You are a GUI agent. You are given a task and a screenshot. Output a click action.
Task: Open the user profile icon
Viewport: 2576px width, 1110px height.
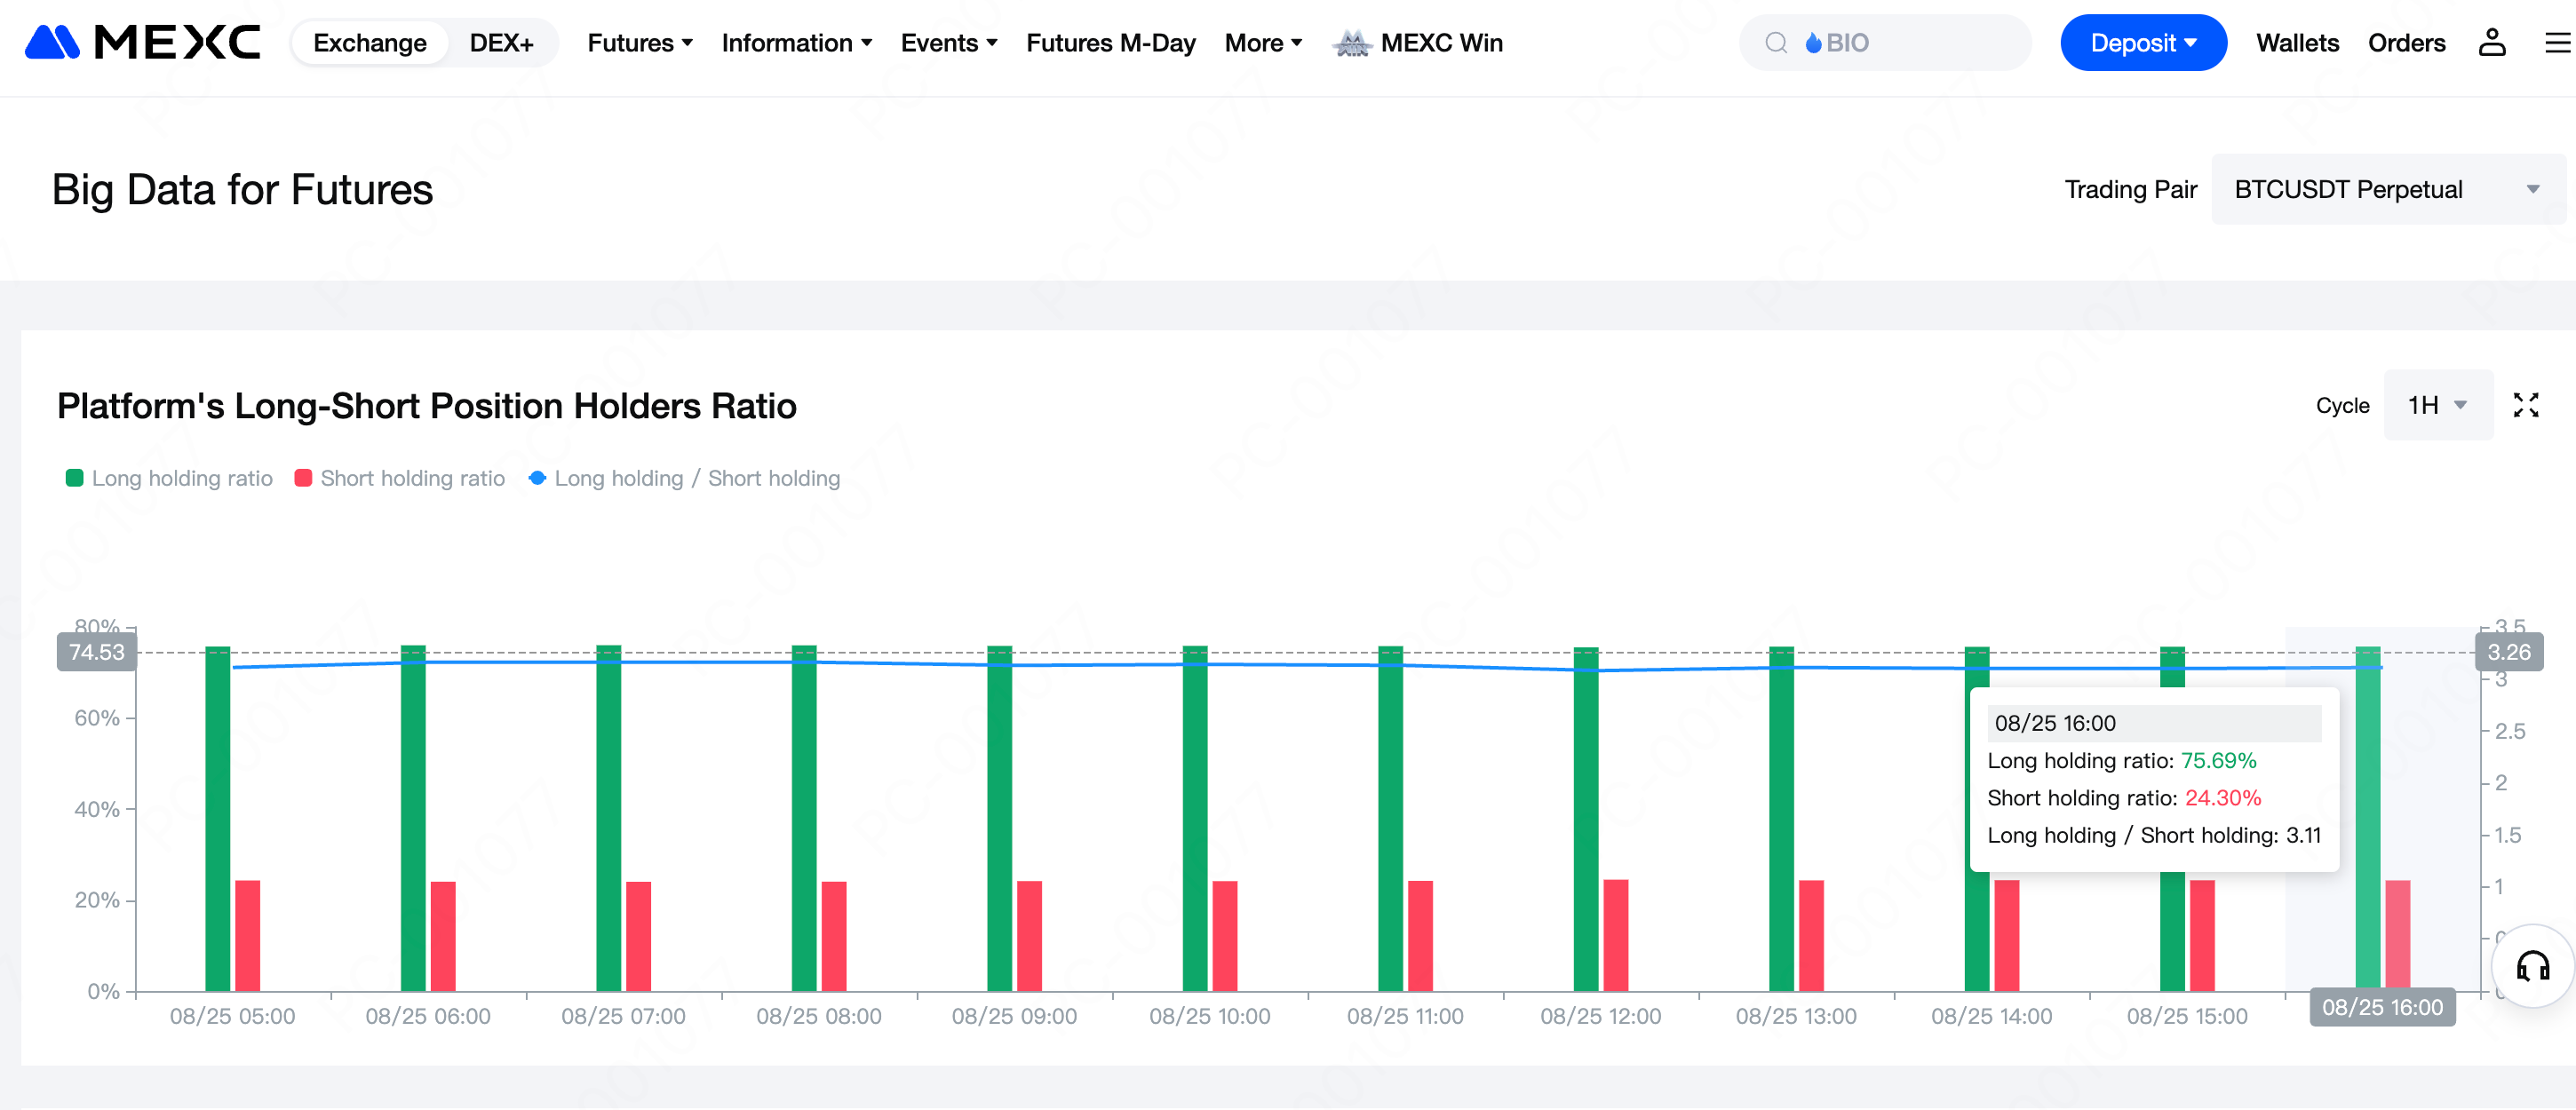(2491, 43)
